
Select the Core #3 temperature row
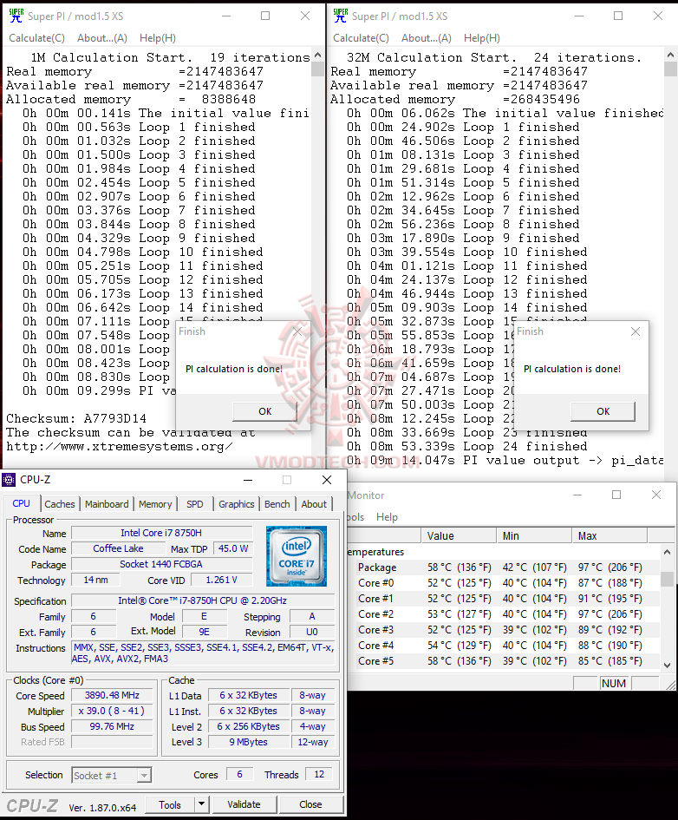point(504,630)
